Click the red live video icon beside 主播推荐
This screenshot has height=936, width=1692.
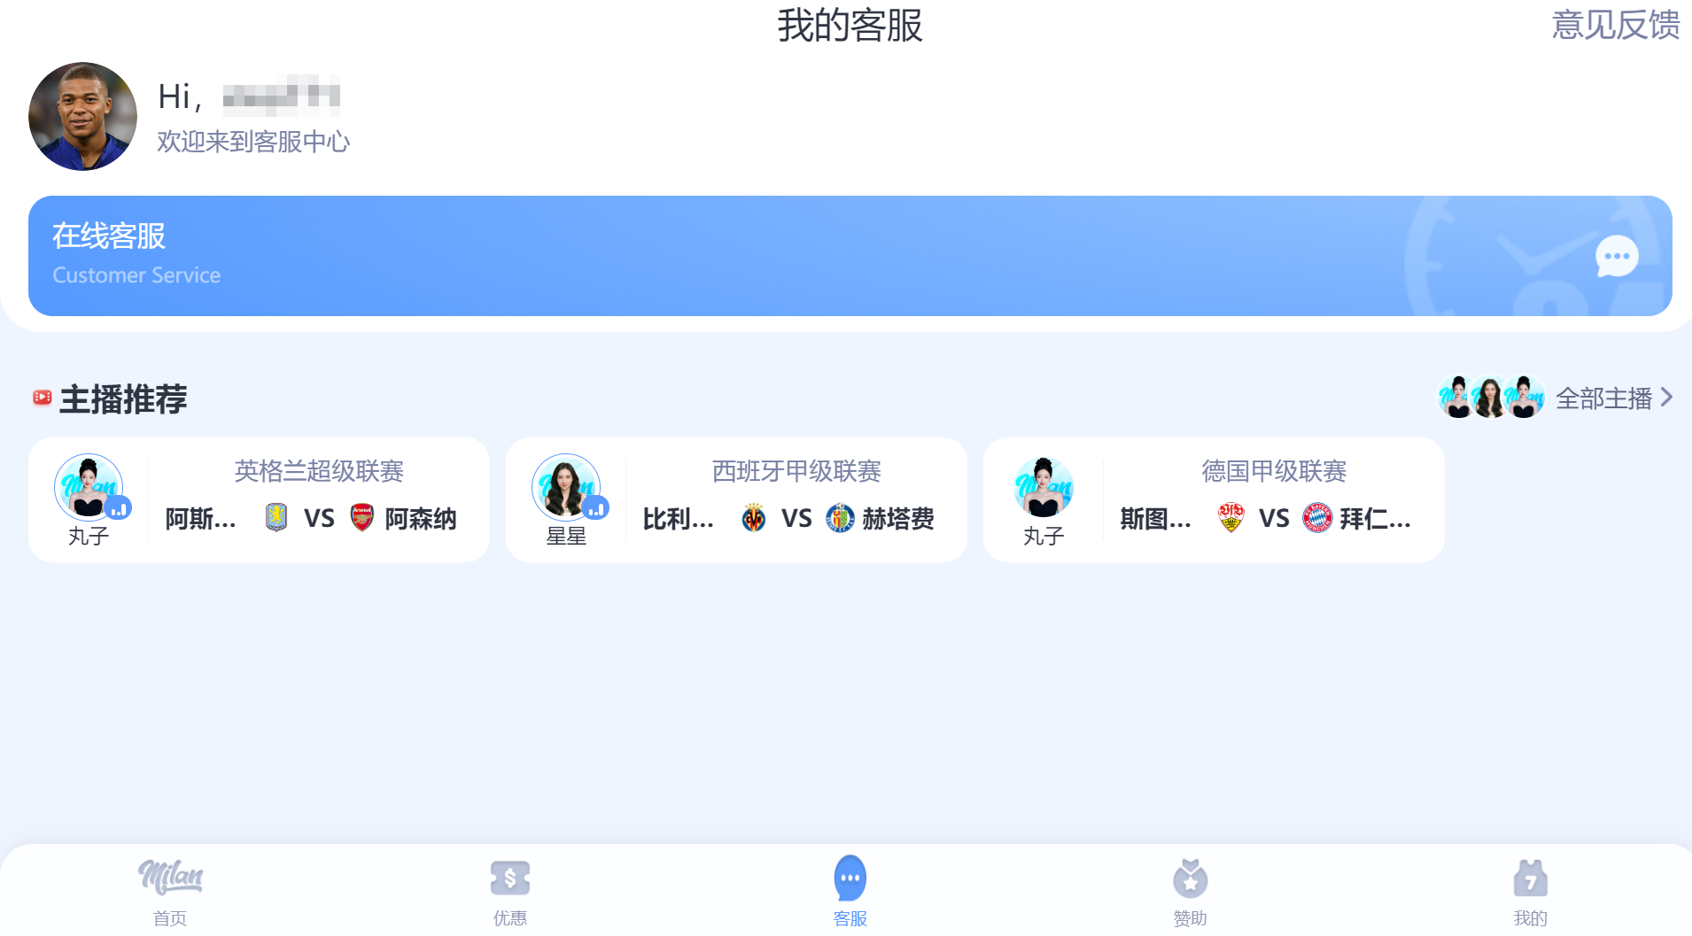point(40,398)
